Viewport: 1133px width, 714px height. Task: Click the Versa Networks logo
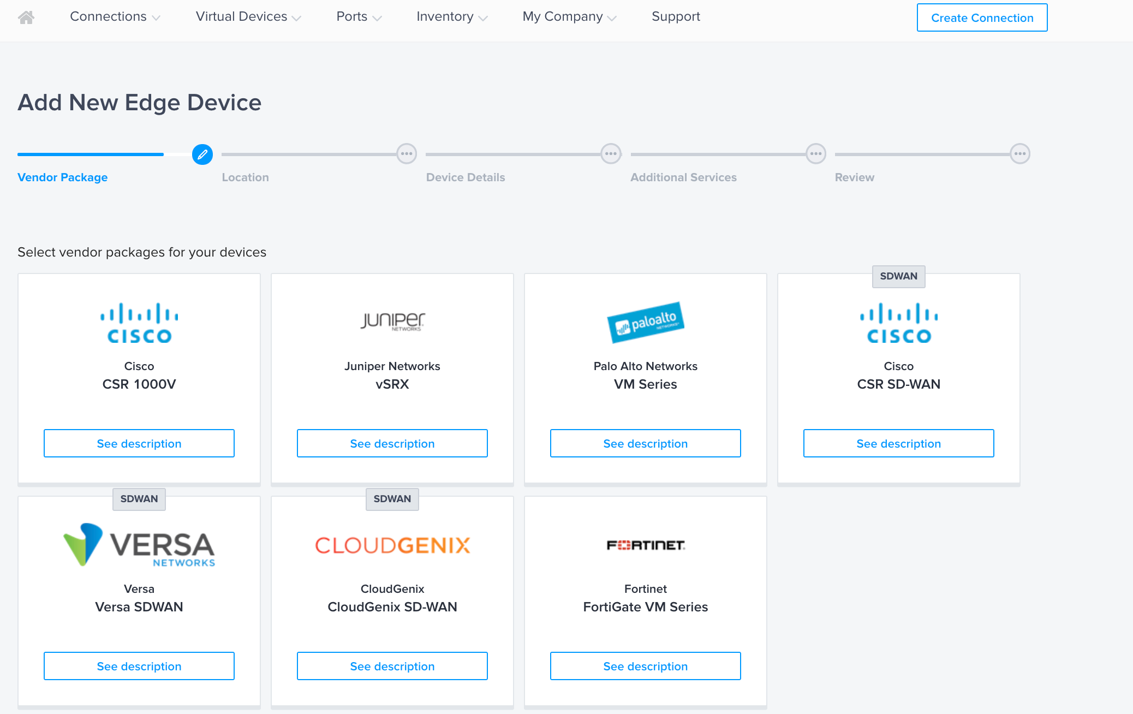click(x=139, y=545)
